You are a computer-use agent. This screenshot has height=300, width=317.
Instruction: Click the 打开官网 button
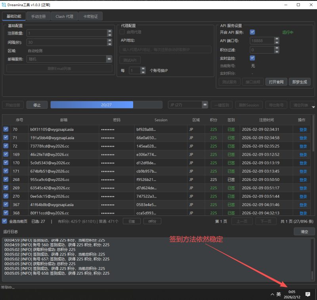[276, 82]
